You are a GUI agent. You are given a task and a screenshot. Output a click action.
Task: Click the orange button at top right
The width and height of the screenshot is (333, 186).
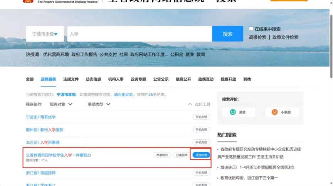point(289,1)
